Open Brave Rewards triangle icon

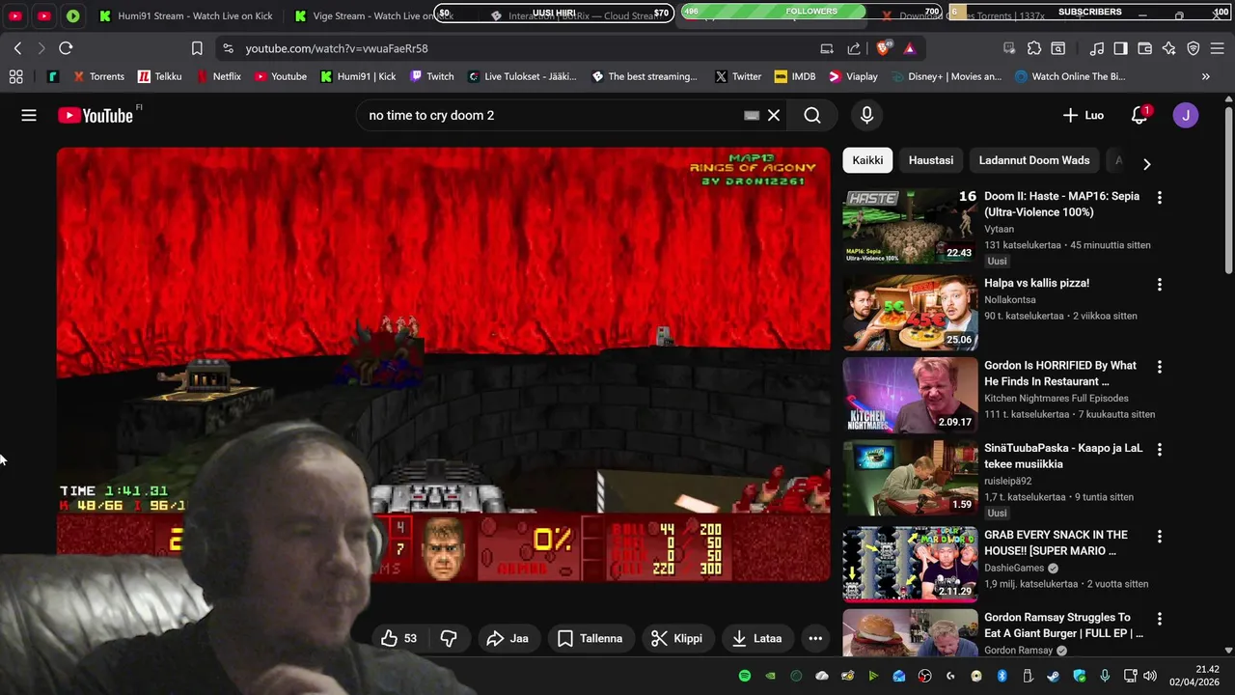point(910,48)
